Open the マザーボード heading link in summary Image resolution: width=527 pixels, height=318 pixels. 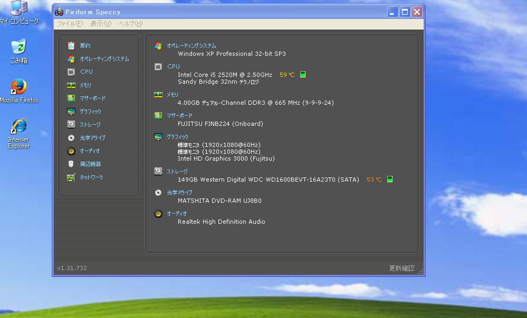point(179,116)
